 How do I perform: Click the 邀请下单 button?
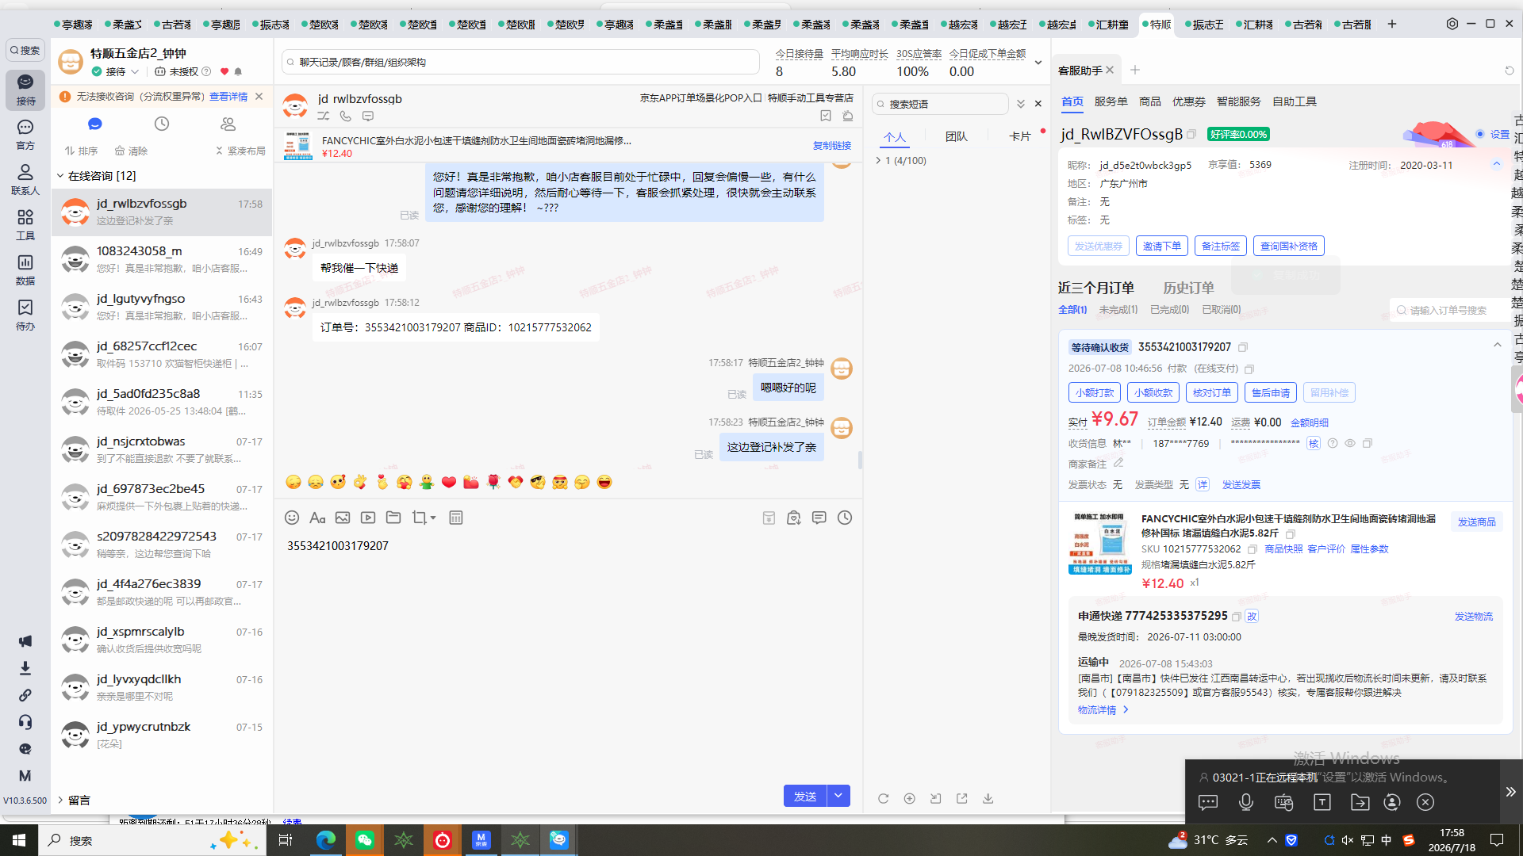click(x=1162, y=246)
